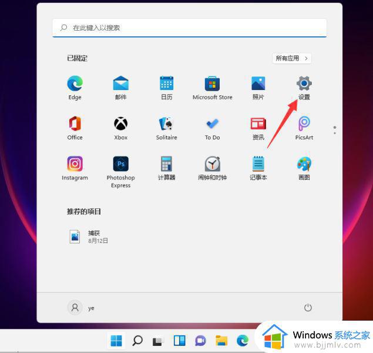Open taskbar Search magnifier
This screenshot has width=373, height=353.
137,341
